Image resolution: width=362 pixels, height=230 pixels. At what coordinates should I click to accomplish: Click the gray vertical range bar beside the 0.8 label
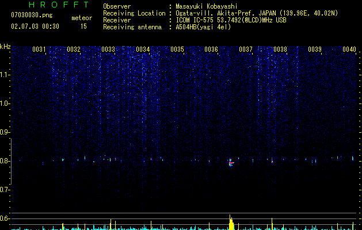click(11, 162)
